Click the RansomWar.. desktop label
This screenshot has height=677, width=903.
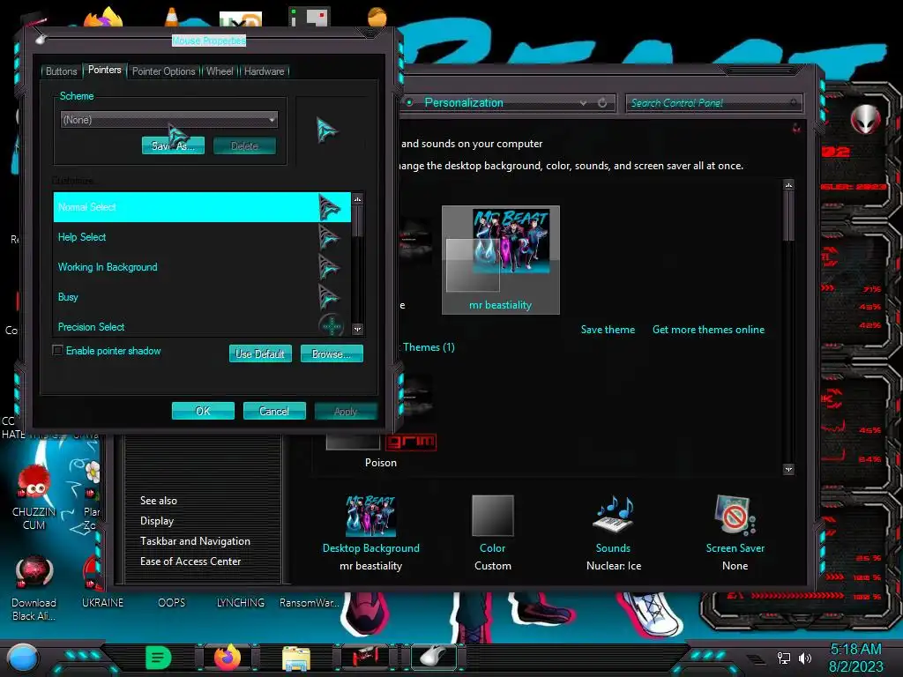click(x=310, y=603)
